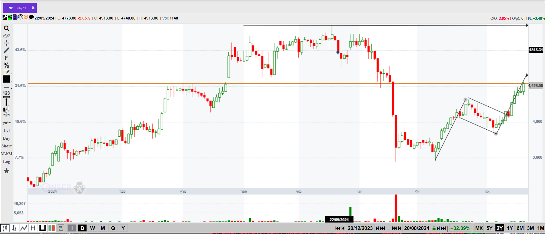The image size is (545, 234).
Task: Step the start date forward once
Action: [x=378, y=228]
